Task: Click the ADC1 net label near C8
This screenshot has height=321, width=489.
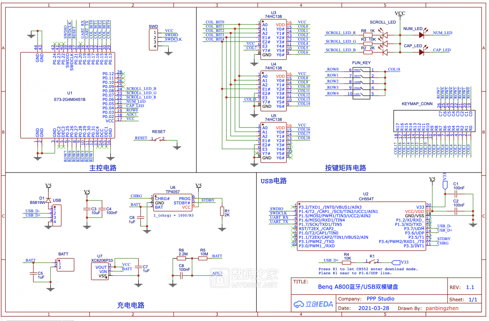Action: 217,273
